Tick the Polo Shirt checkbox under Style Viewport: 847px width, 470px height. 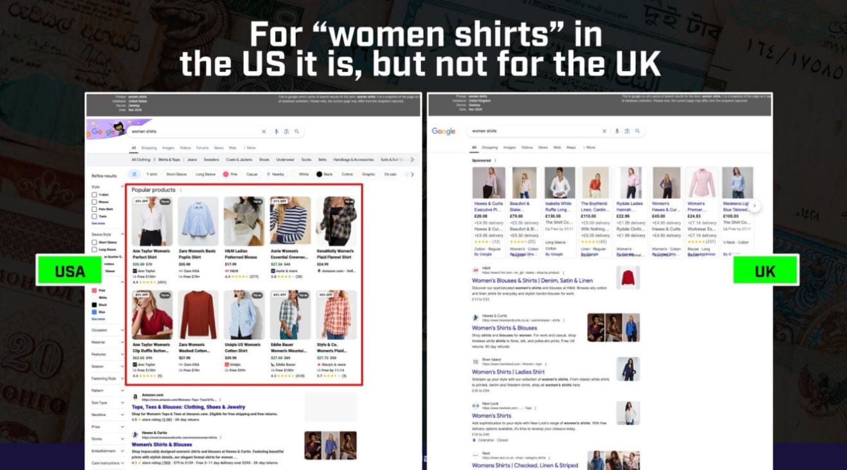(94, 209)
